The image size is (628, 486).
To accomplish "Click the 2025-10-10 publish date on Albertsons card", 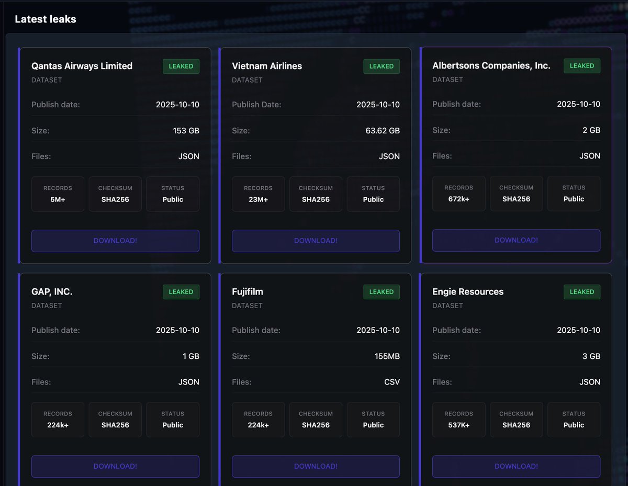I will click(x=578, y=104).
